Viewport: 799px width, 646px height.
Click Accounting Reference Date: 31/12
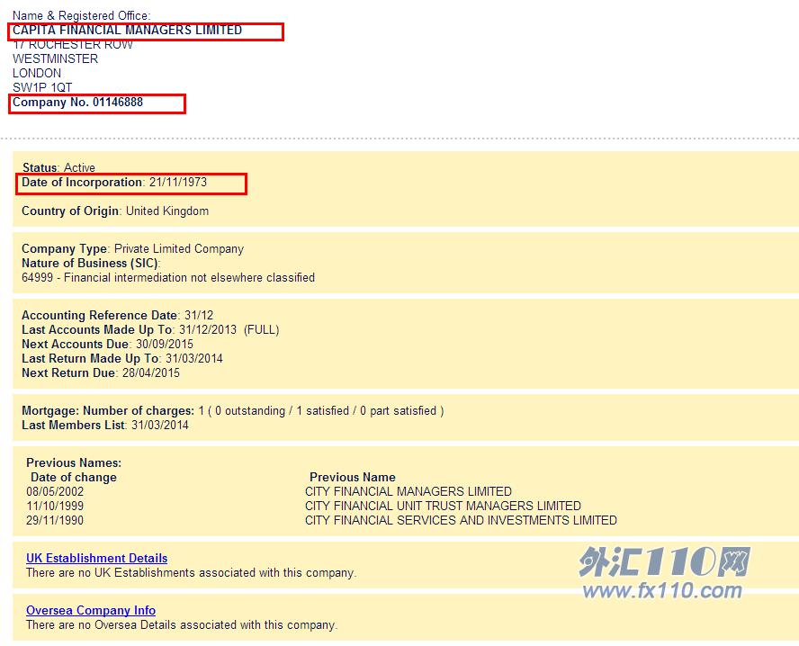point(117,316)
